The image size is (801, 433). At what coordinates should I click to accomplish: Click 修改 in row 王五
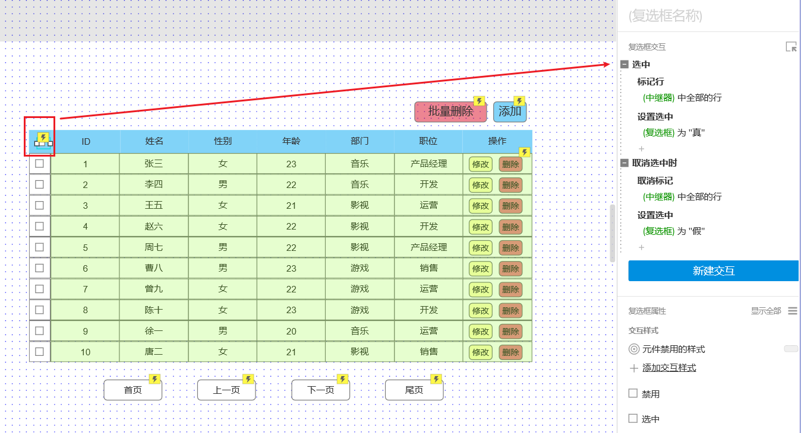481,206
